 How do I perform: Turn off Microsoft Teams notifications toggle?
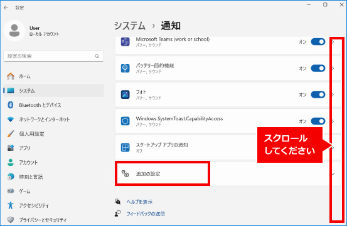(x=318, y=42)
